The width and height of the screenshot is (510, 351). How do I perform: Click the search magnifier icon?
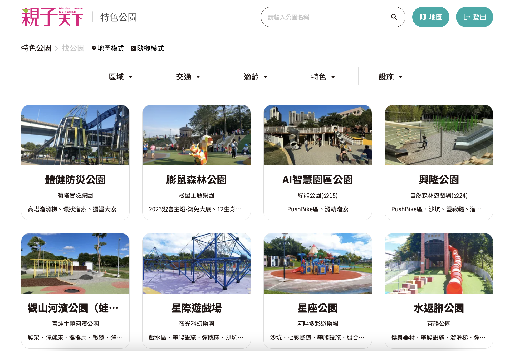point(394,17)
